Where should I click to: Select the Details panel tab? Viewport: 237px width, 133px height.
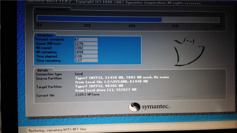(x=43, y=70)
